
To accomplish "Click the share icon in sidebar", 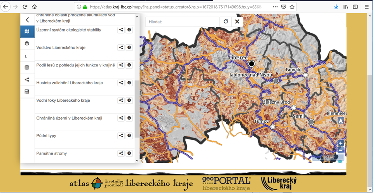I will click(x=27, y=80).
